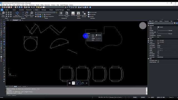Click the second arc icon in floating toolbar
Viewport: 178px width, 100px height.
[83, 83]
